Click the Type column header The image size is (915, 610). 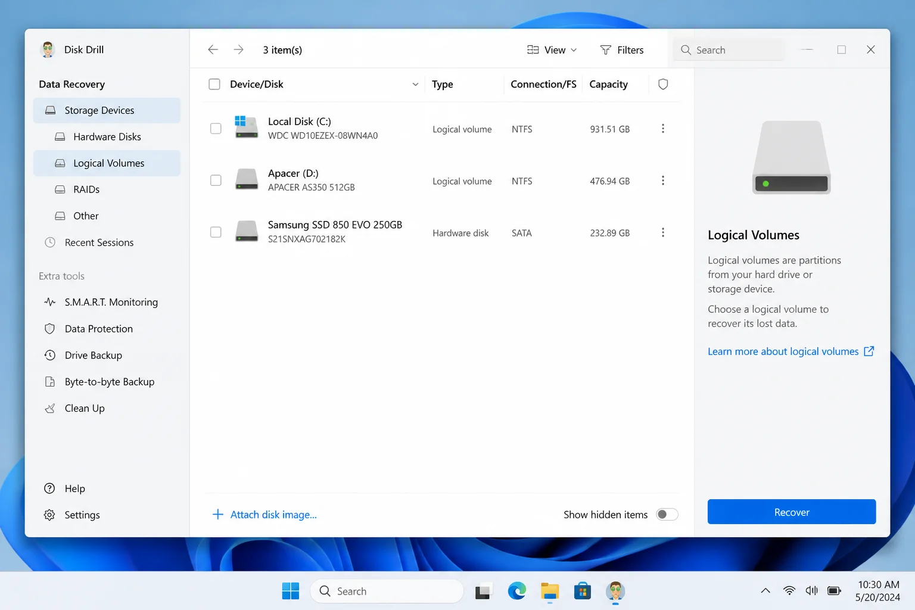pyautogui.click(x=443, y=85)
